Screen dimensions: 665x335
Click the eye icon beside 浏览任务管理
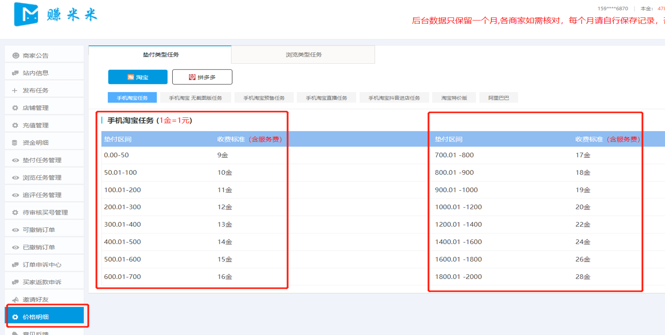click(x=16, y=178)
